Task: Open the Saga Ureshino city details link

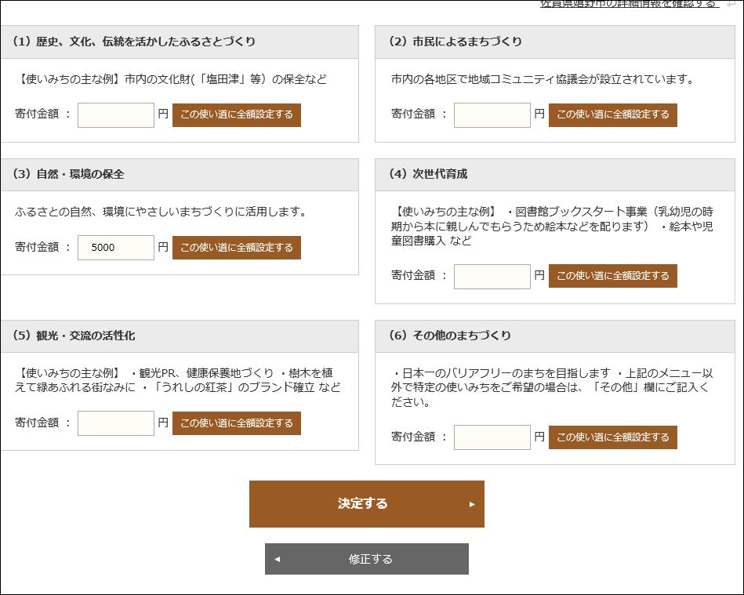Action: tap(630, 4)
